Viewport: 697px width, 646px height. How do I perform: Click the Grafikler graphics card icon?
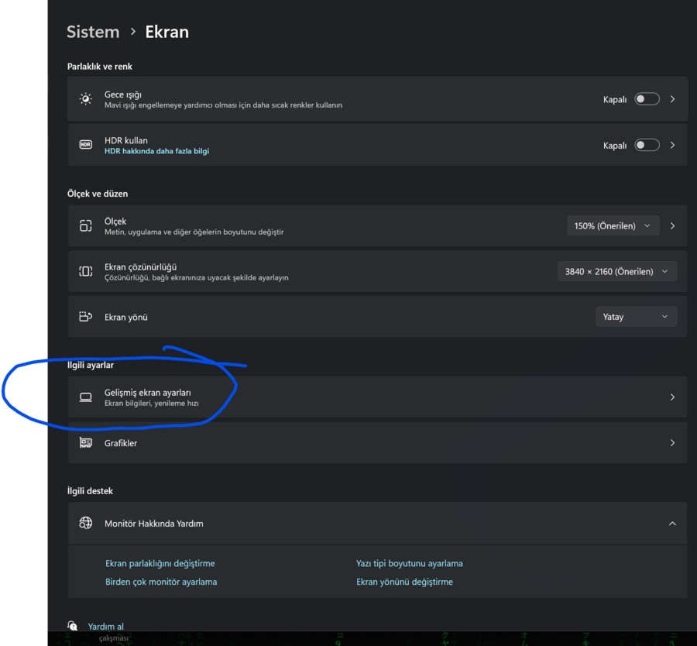pyautogui.click(x=85, y=443)
